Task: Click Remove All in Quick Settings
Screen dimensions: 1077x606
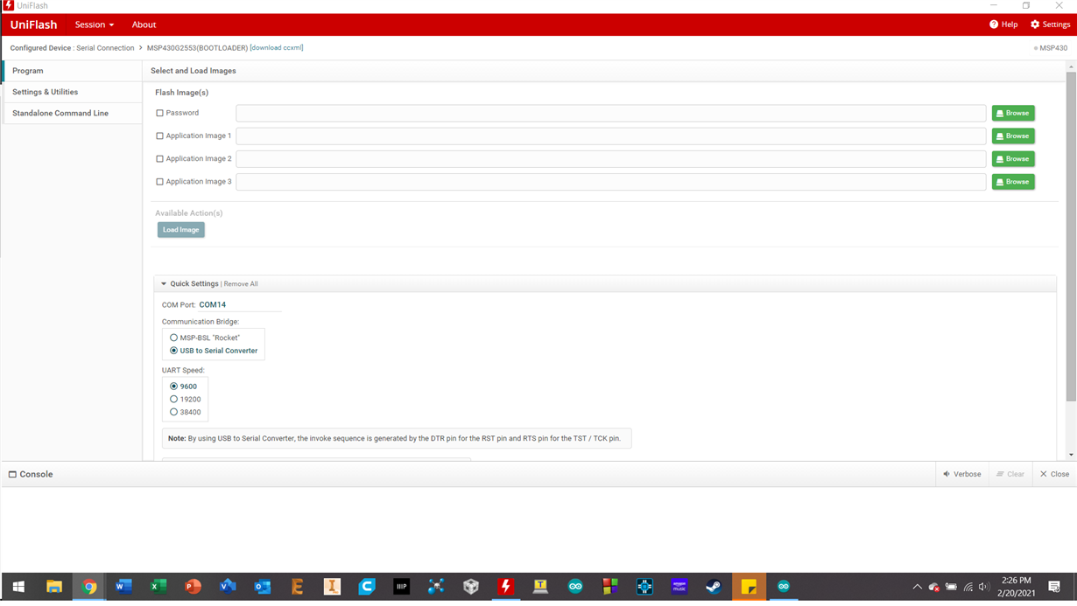Action: click(241, 284)
